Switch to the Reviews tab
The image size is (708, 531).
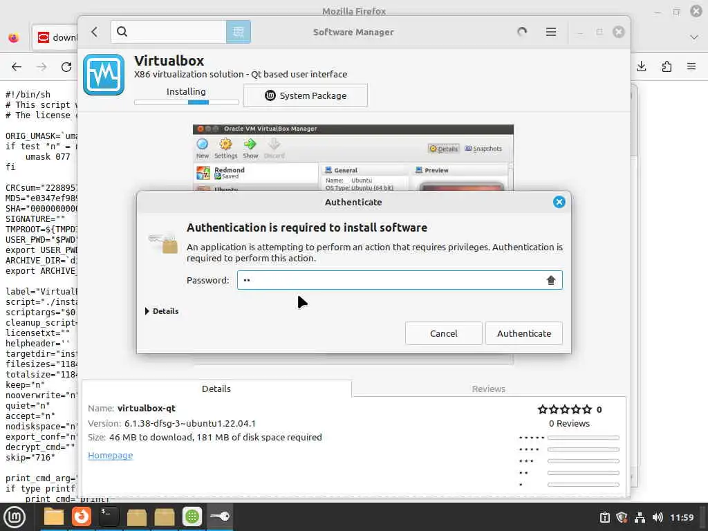[489, 389]
